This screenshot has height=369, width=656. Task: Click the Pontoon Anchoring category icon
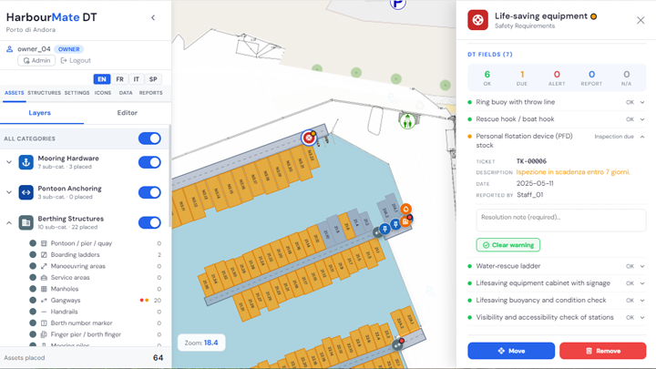[x=26, y=192]
